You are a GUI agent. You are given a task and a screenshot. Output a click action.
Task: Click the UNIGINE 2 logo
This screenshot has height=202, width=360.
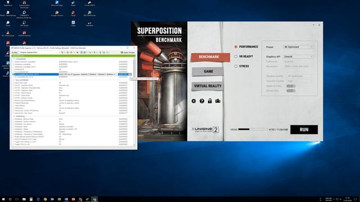205,130
